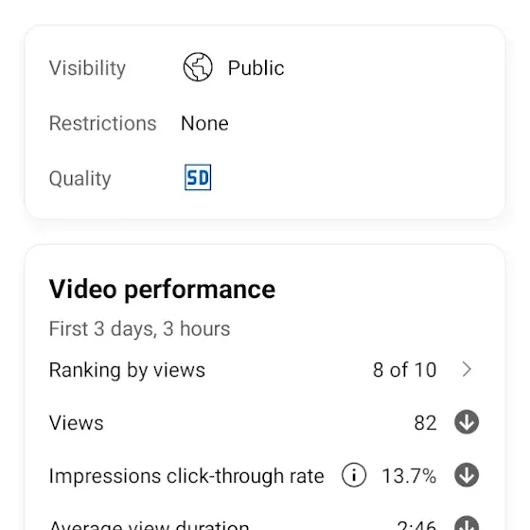
Task: Click the 82 views count
Action: pos(425,423)
